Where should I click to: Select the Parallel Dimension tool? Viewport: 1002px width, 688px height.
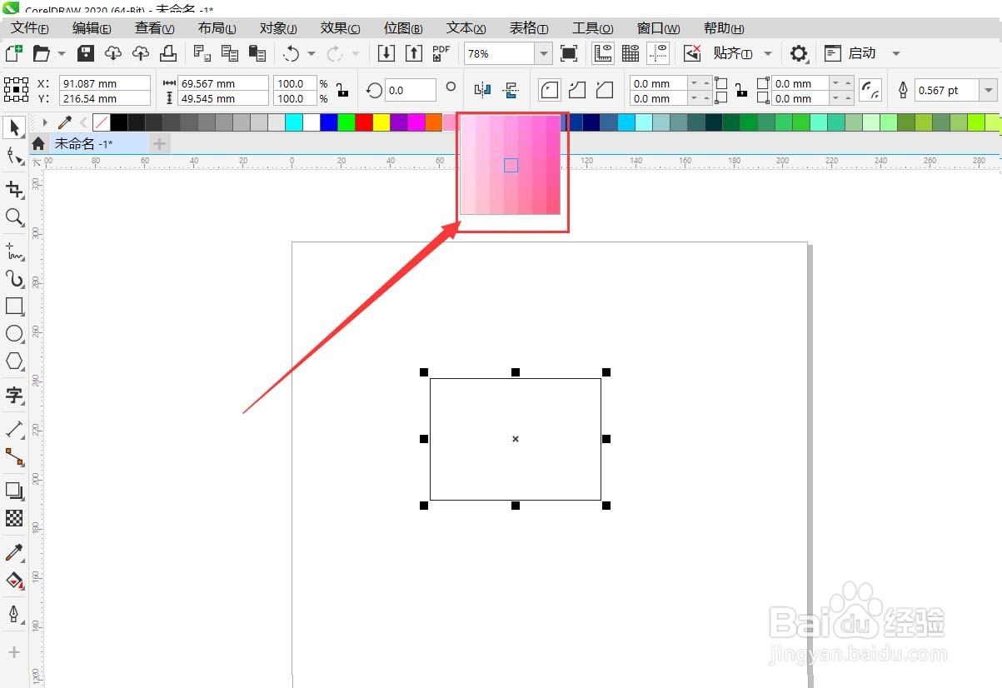point(14,429)
